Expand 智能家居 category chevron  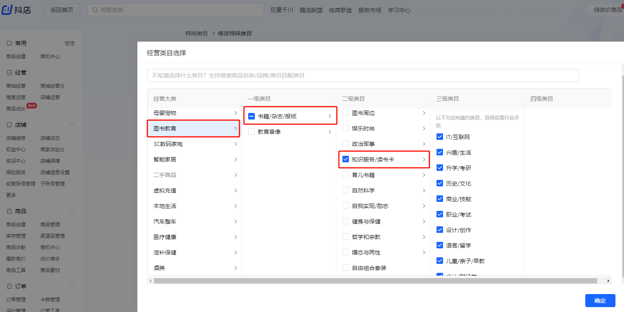[236, 159]
